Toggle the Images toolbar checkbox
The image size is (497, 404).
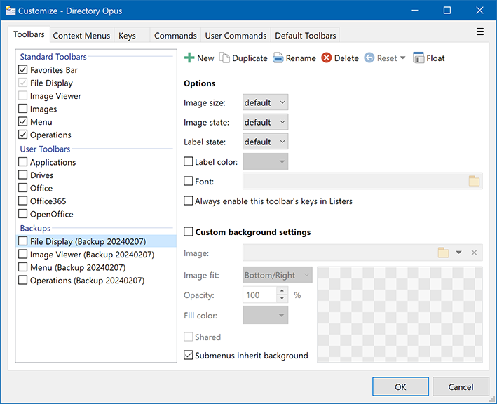coord(23,109)
